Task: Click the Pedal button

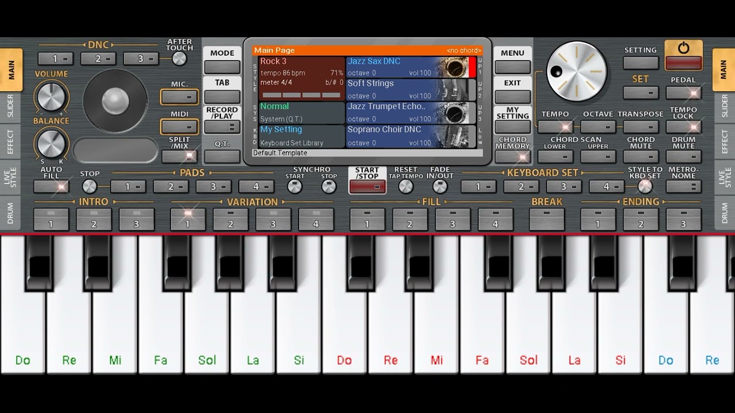Action: pyautogui.click(x=683, y=92)
